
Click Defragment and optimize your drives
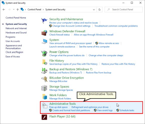(x=90, y=107)
